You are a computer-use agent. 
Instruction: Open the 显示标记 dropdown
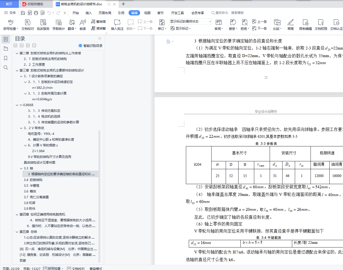pyautogui.click(x=181, y=28)
